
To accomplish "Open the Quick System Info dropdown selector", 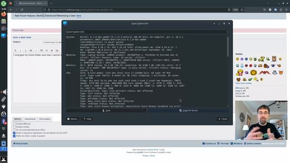I will tap(147, 32).
